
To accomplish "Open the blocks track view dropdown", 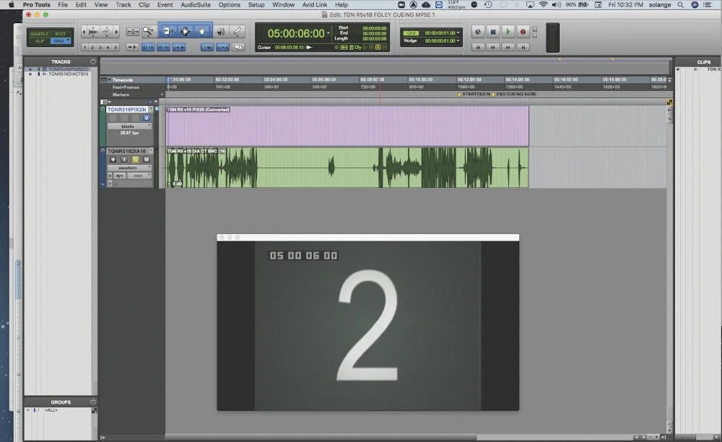I will coord(129,126).
